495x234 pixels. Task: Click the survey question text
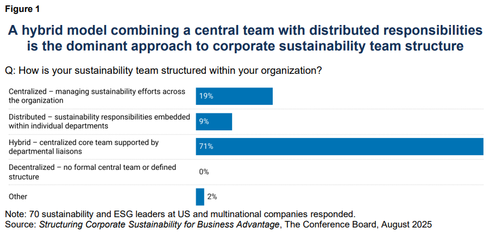[x=162, y=71]
